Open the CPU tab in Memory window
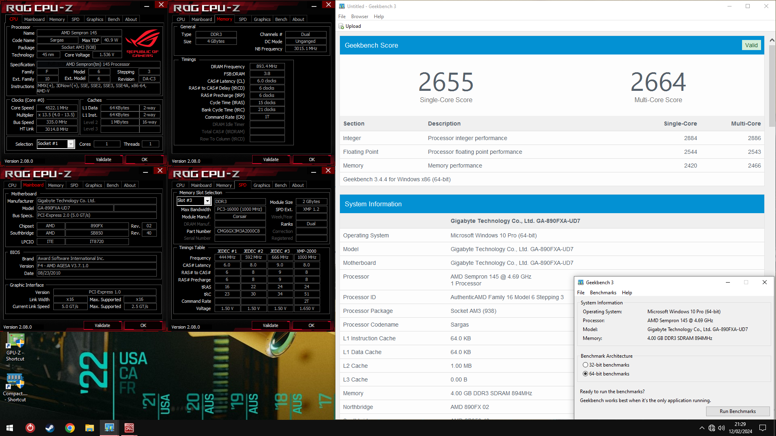This screenshot has width=776, height=436. click(181, 19)
